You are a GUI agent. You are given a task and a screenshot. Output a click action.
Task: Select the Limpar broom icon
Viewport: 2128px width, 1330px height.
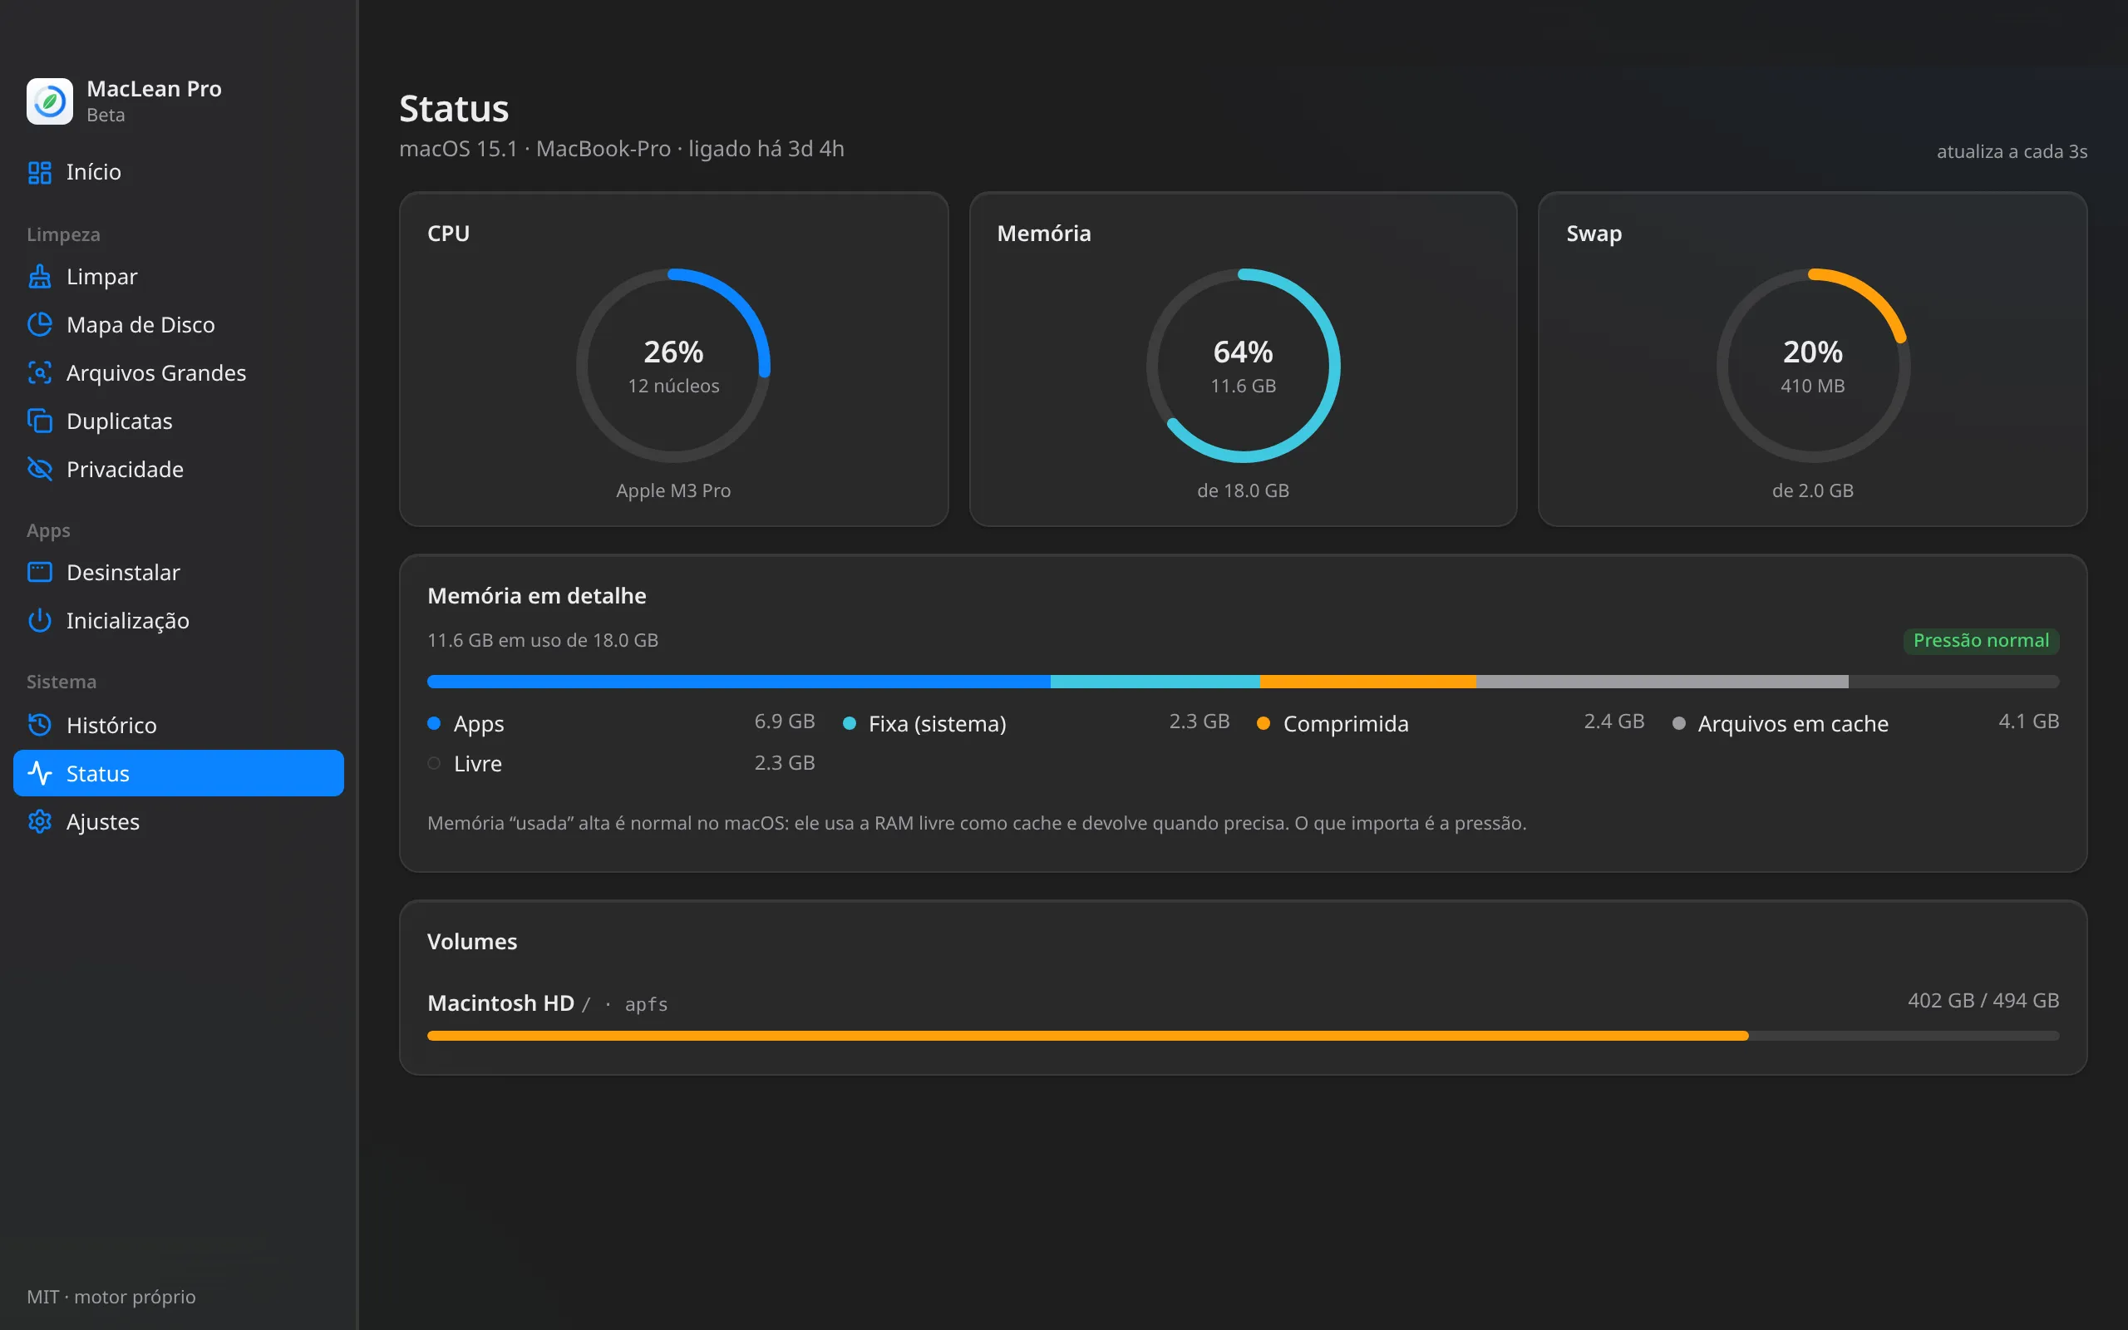click(40, 277)
